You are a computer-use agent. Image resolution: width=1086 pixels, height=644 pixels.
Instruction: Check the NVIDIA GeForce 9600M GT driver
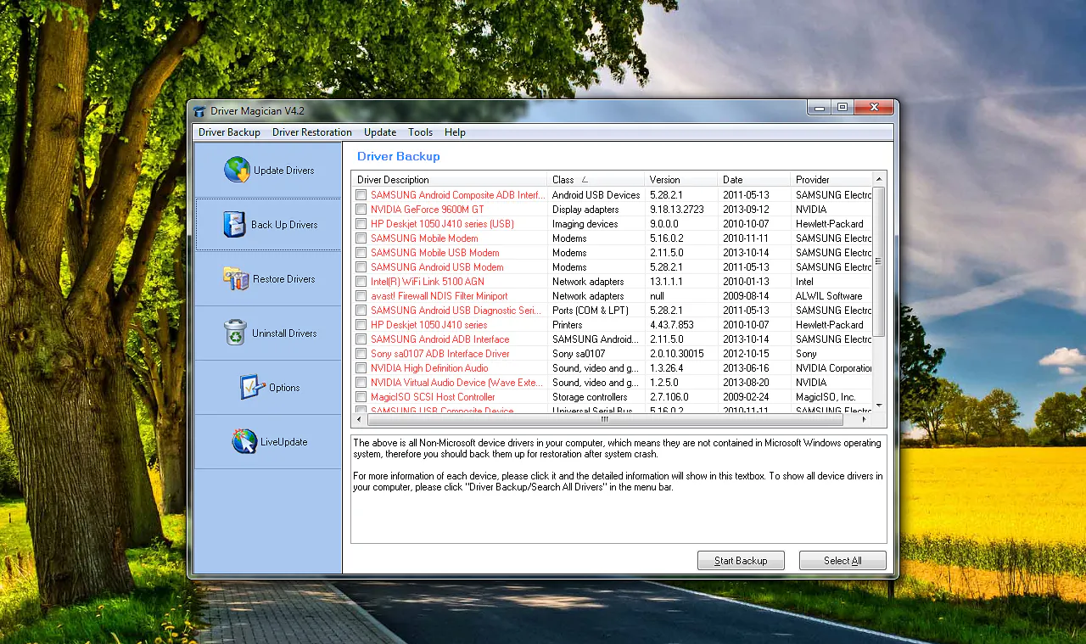pos(361,209)
